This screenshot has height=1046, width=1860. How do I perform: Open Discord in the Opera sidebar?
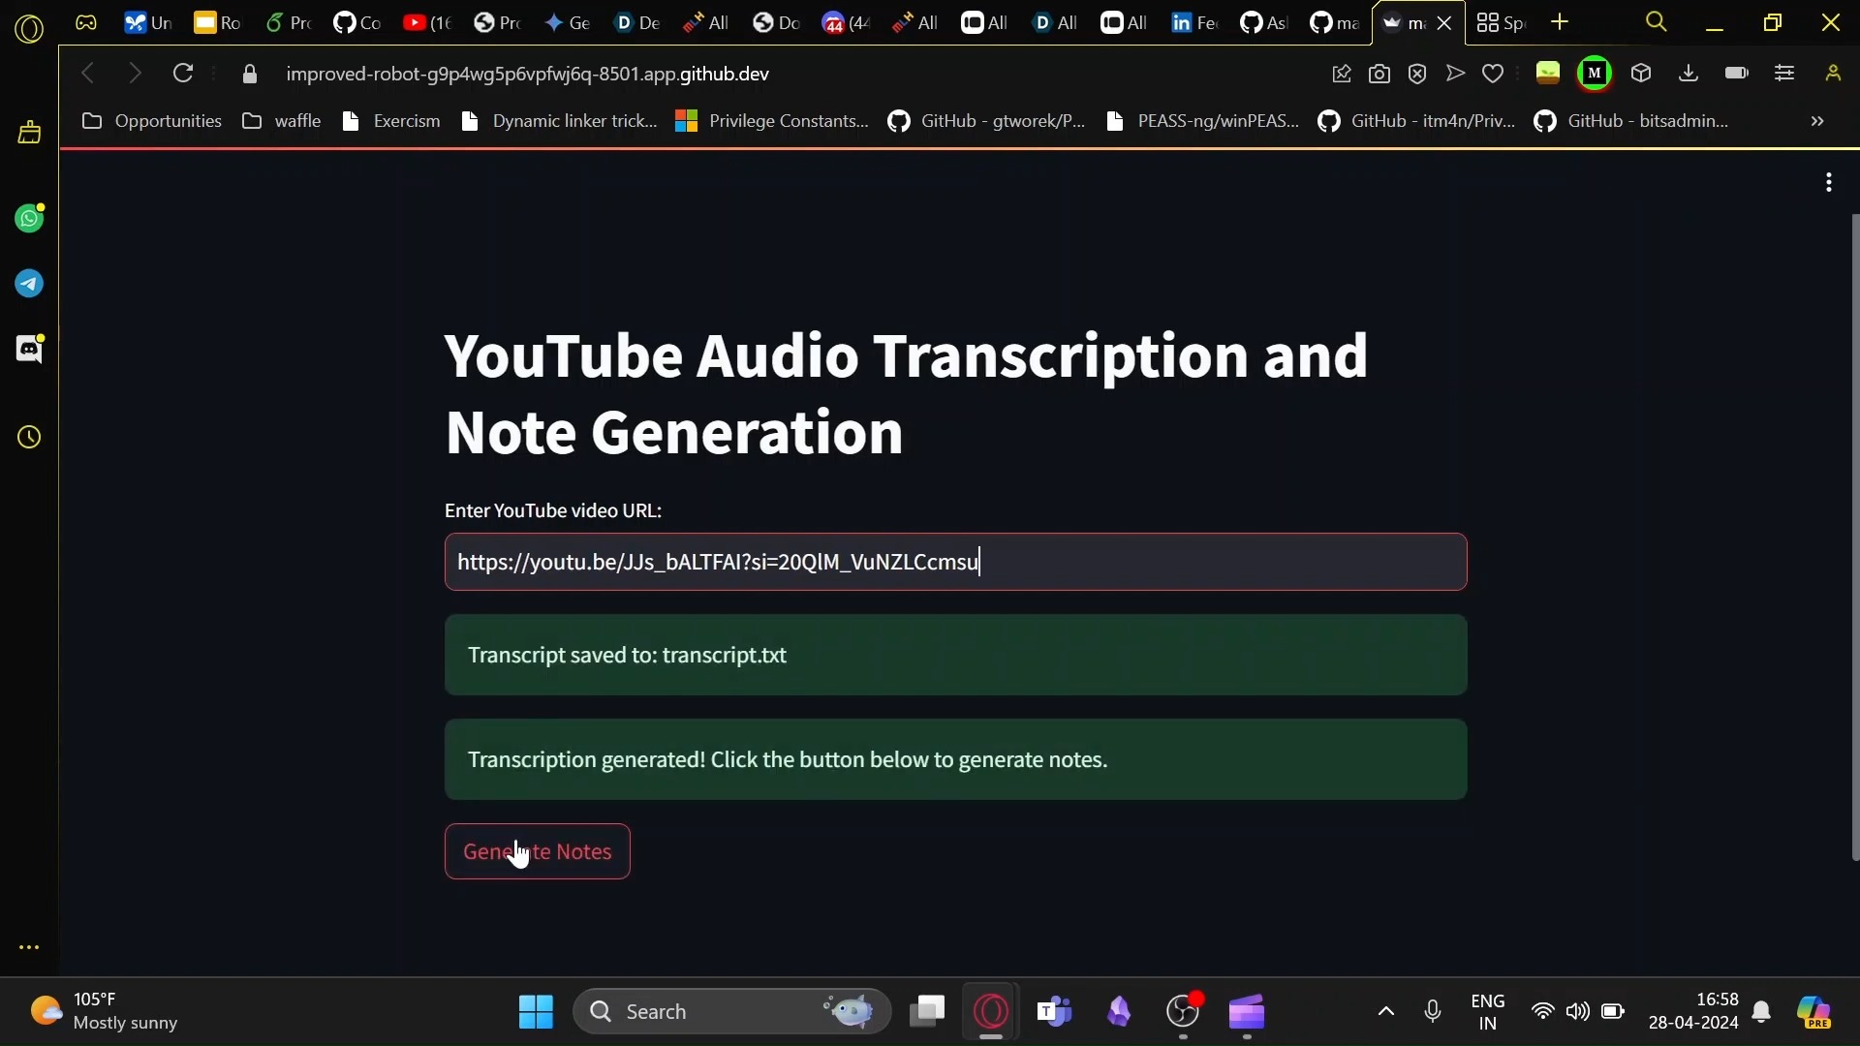coord(29,349)
